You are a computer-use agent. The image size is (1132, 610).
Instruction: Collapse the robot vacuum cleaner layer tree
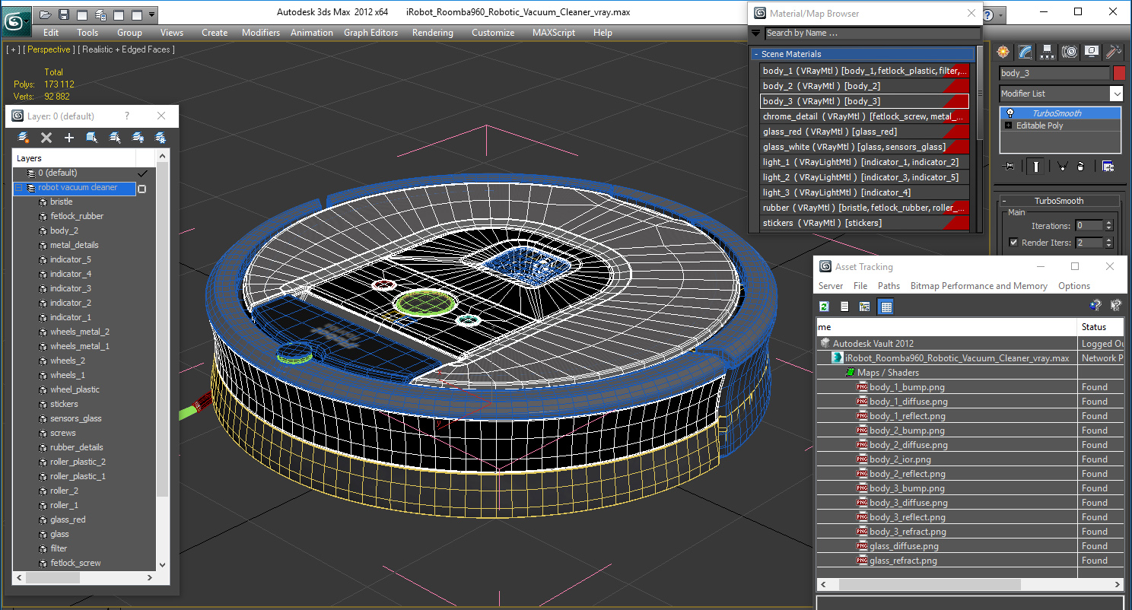19,188
